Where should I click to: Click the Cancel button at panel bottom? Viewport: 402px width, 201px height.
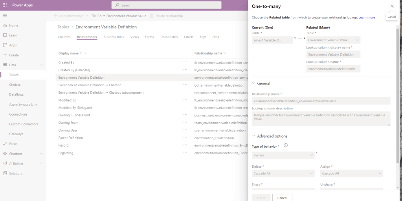[282, 198]
